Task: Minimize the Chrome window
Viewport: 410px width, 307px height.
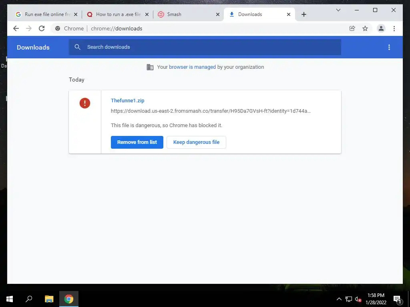Action: coord(357,10)
